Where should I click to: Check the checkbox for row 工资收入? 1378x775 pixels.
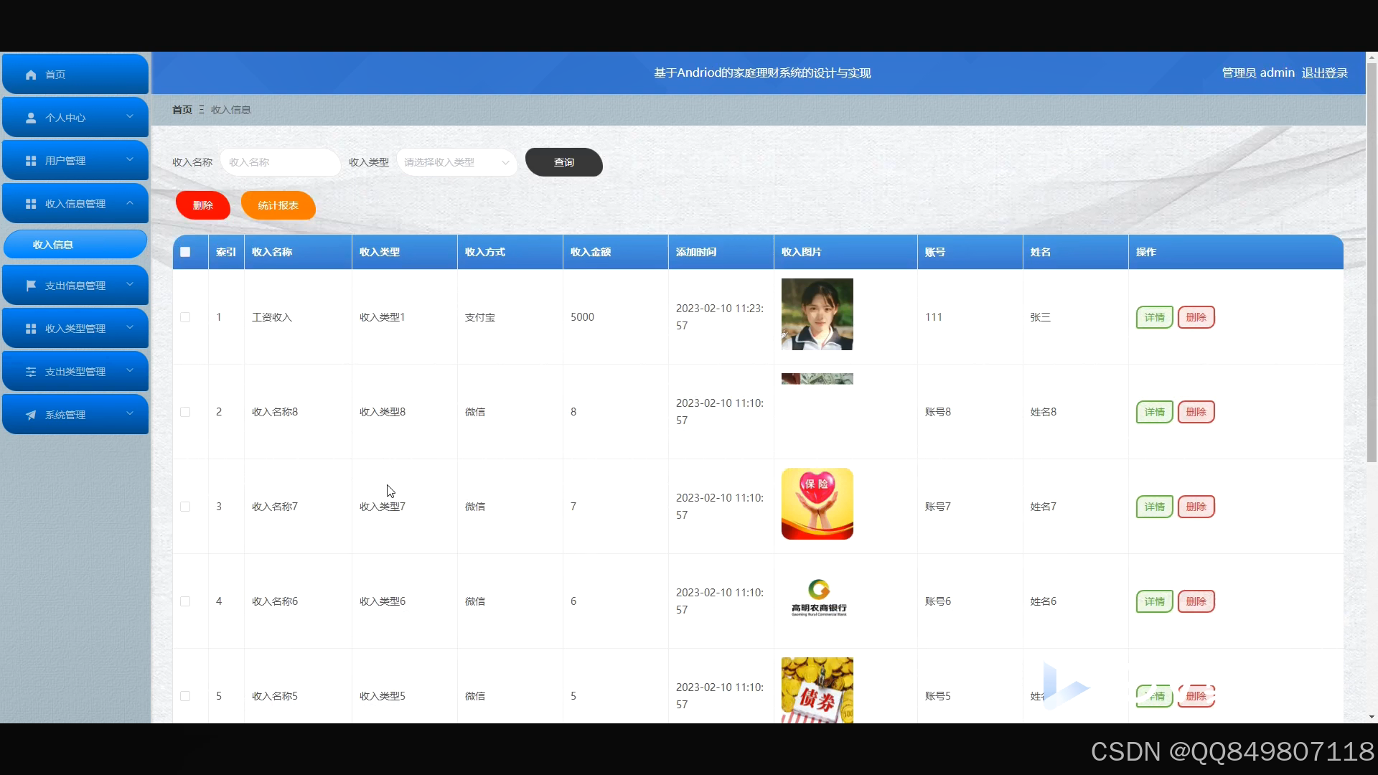(x=185, y=317)
